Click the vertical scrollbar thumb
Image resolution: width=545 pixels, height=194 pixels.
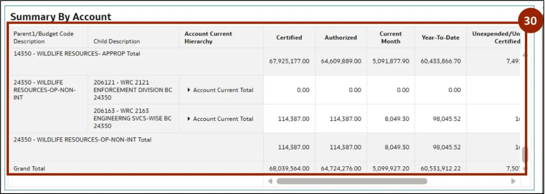[524, 155]
